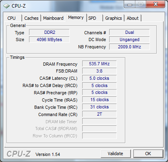
Task: Open the SPD tab
Action: pyautogui.click(x=95, y=18)
